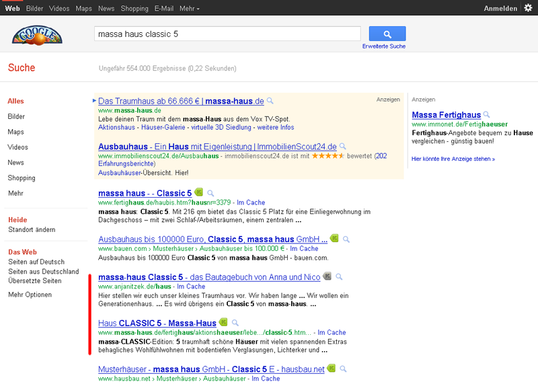Screen dimensions: 538x384
Task: Click 'Hier könnte Ihre Anzeige stehen' link
Action: [453, 159]
